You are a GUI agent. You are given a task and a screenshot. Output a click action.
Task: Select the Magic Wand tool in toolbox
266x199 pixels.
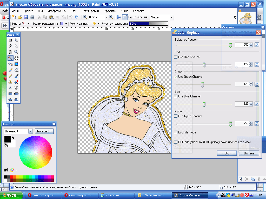pos(10,58)
